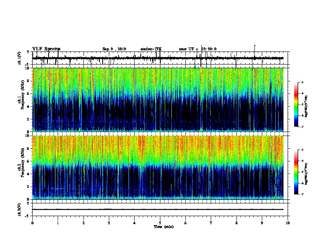The width and height of the screenshot is (324, 250).
Task: Click the "-3" tick on ch.1 color bar
Action: [x=302, y=83]
